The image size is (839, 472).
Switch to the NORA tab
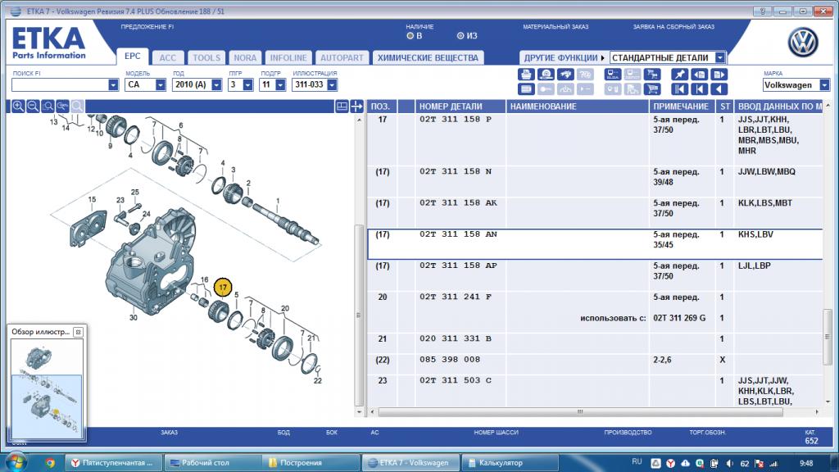point(245,58)
